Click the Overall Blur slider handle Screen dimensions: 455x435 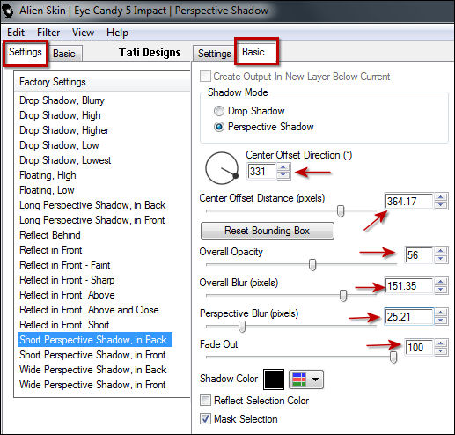343,295
